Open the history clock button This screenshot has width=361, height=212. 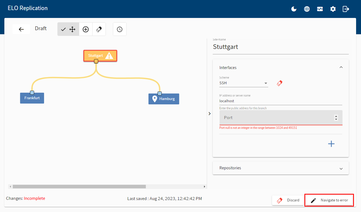120,29
